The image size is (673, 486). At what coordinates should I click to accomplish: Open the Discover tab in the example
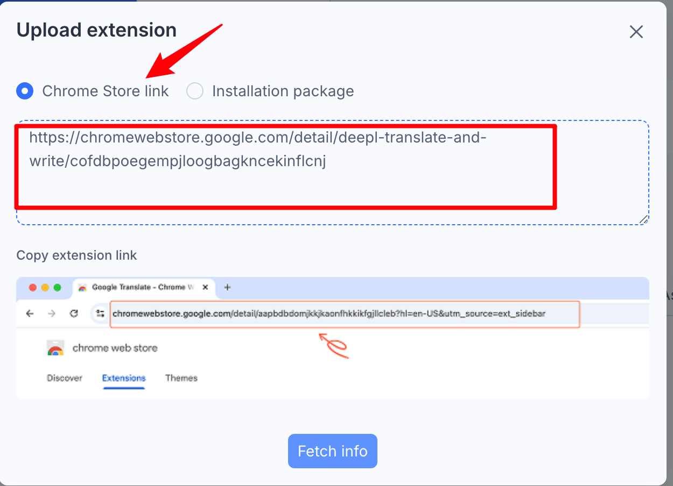coord(65,378)
